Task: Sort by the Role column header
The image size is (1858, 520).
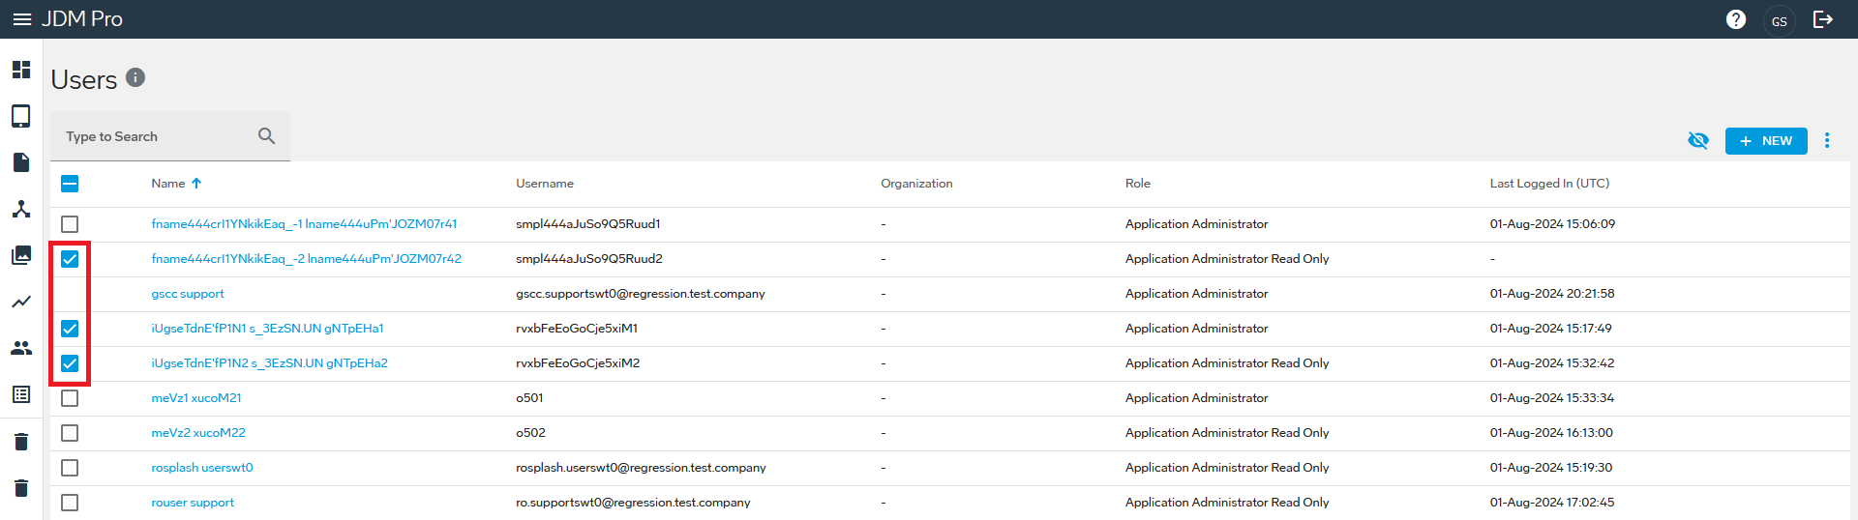Action: 1138,184
